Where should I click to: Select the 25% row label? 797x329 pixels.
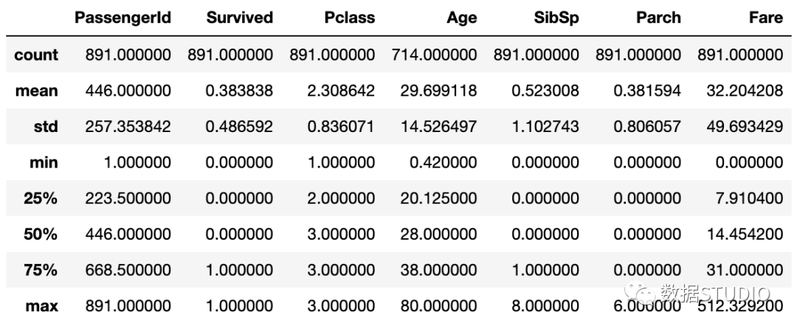41,198
